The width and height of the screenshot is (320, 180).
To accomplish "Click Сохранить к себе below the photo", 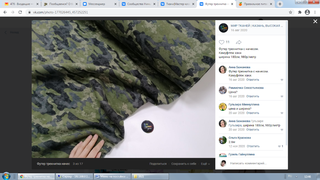I will pos(184,164).
